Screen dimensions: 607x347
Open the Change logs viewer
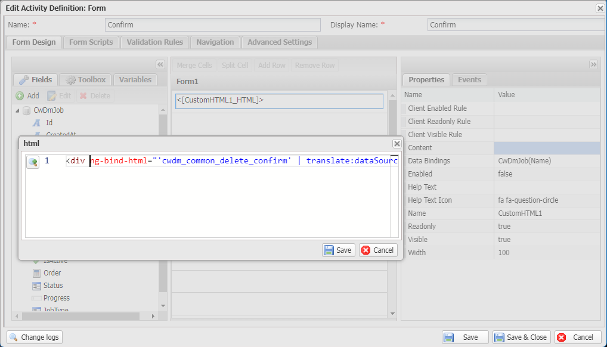(34, 337)
